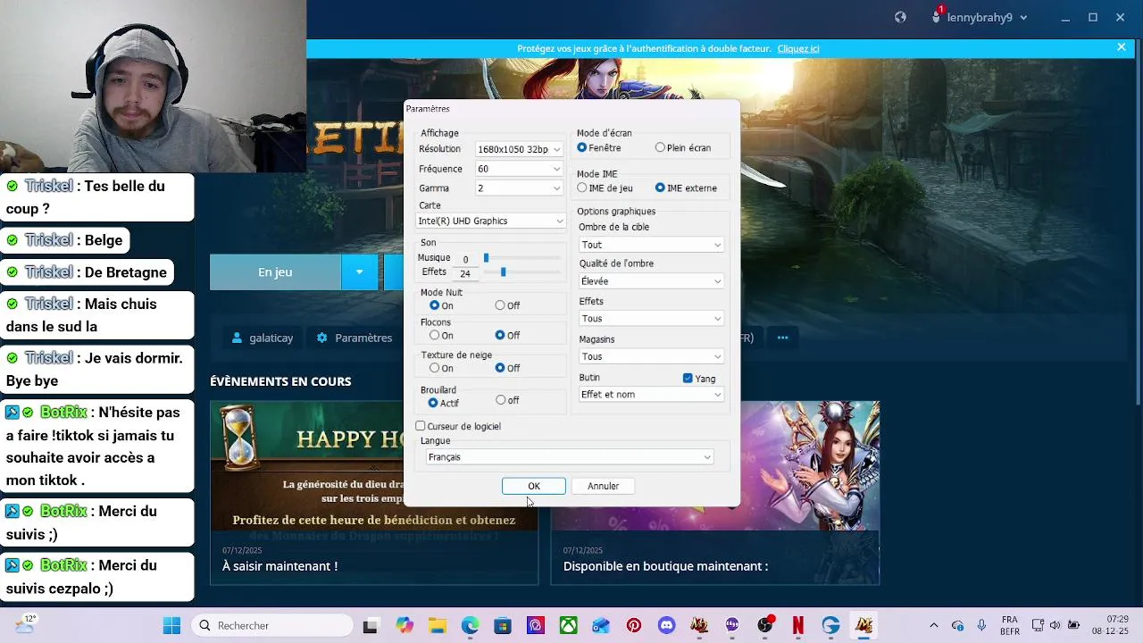The width and height of the screenshot is (1143, 643).
Task: Set Brouillard to off
Action: [x=500, y=400]
